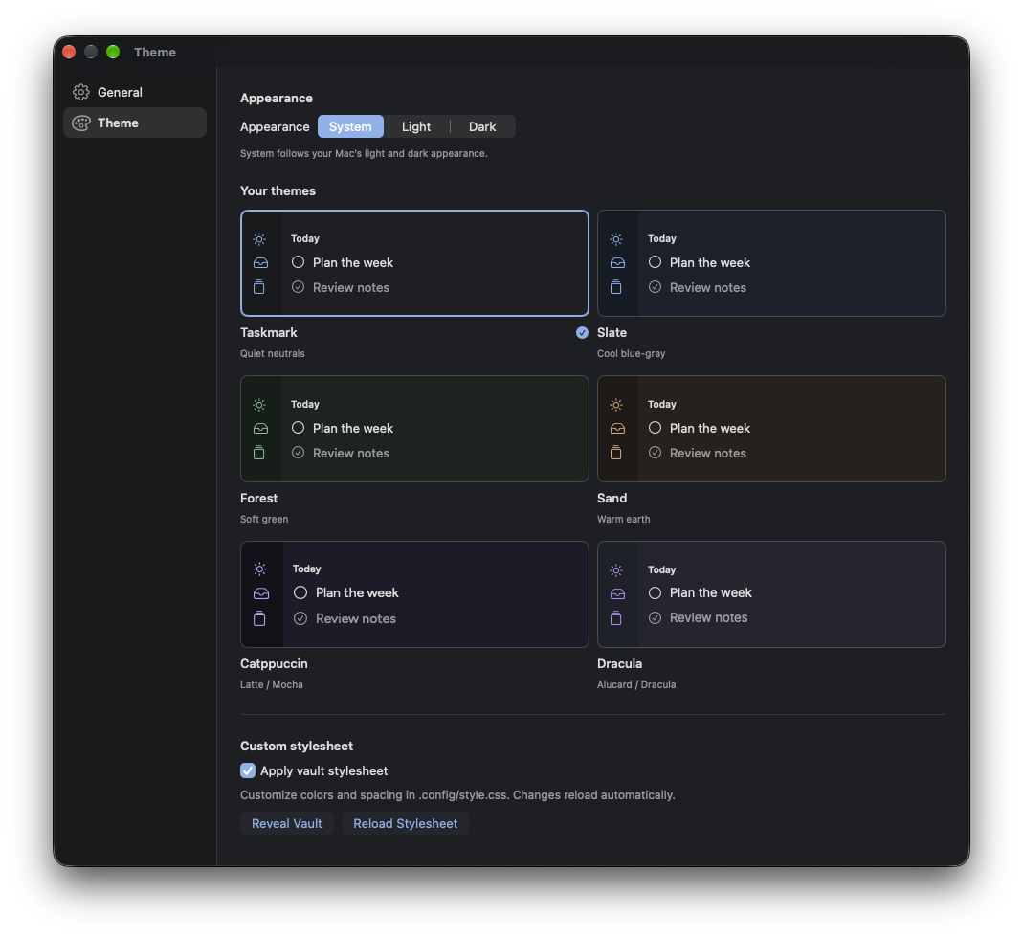Click the trash icon in Taskmark preview
This screenshot has height=937, width=1023.
coord(259,287)
